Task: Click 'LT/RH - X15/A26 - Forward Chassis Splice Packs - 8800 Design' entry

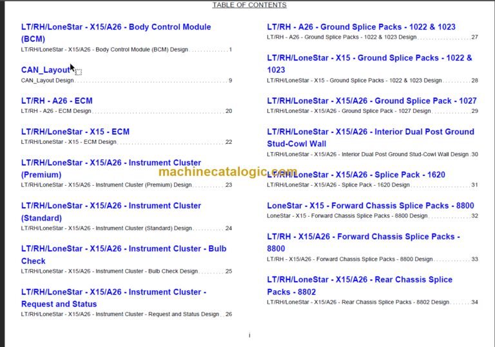Action: [x=373, y=259]
